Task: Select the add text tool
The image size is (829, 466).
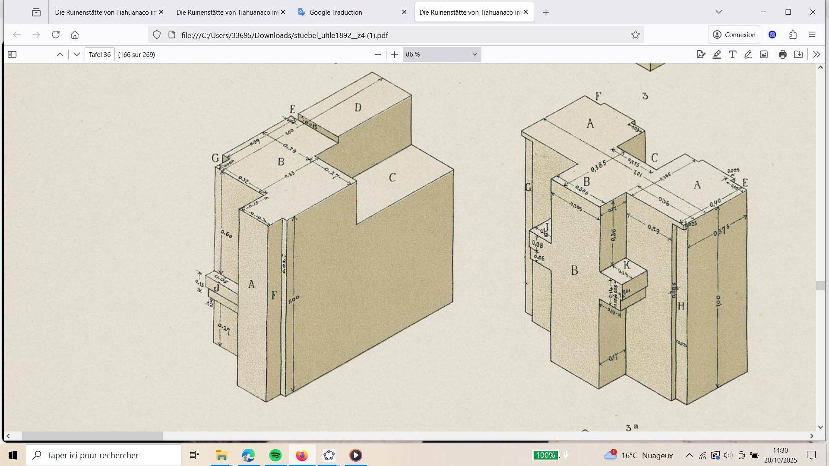Action: click(x=732, y=54)
